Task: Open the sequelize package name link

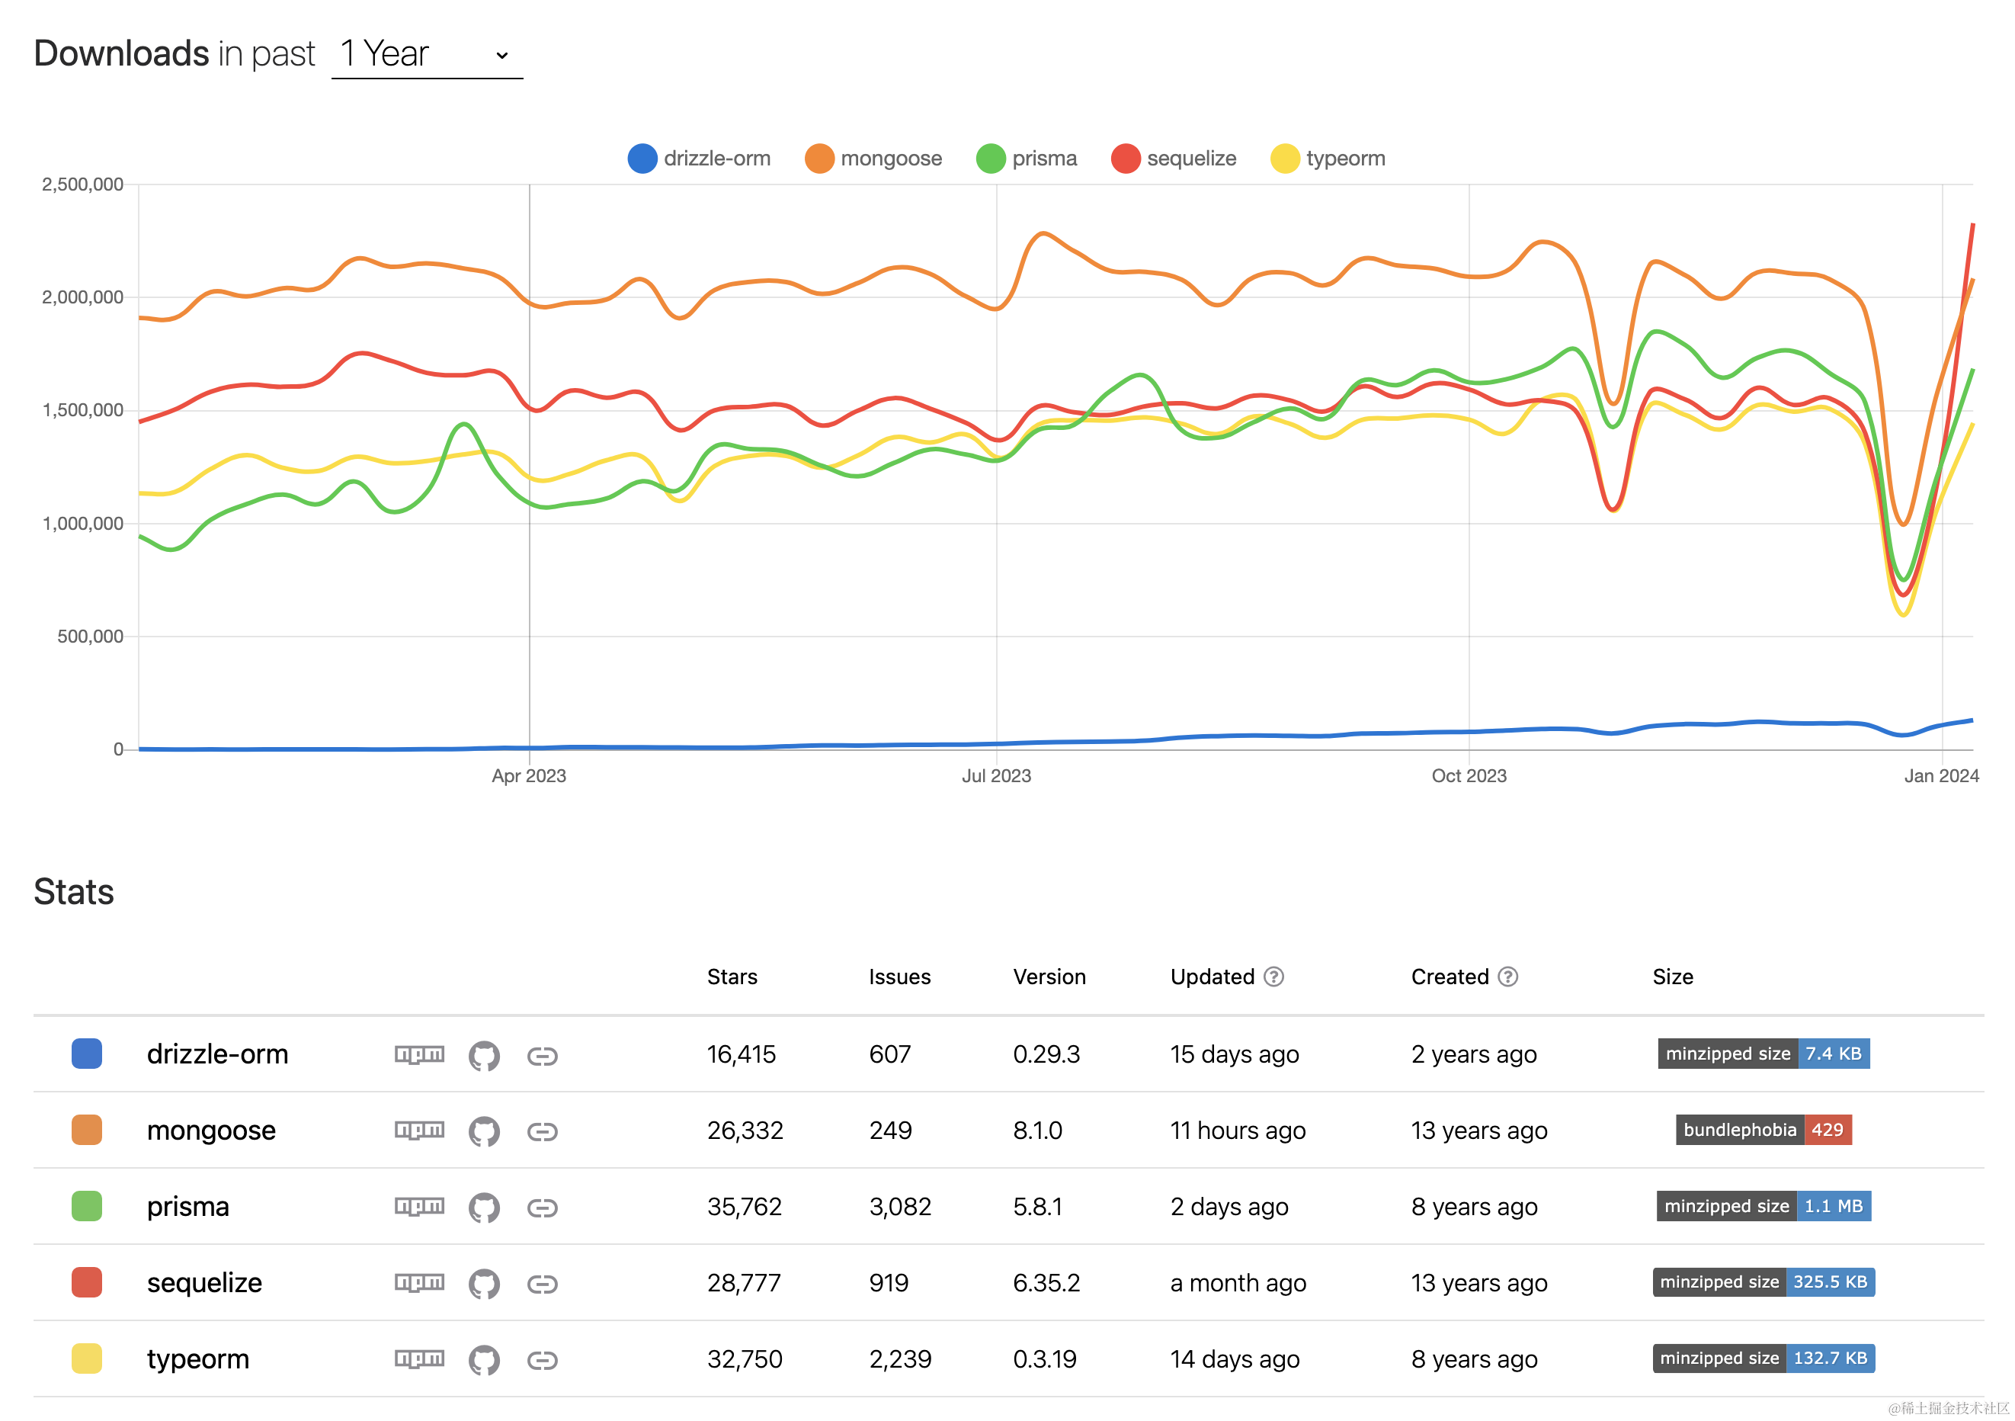Action: pos(203,1282)
